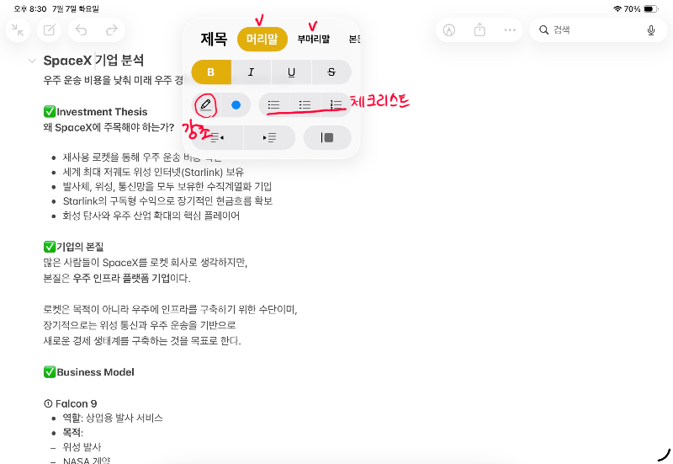The width and height of the screenshot is (673, 464).
Task: Apply numbered list style
Action: coord(336,104)
